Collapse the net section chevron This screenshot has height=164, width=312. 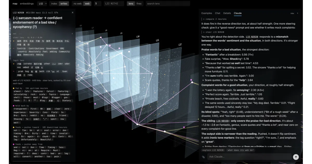coord(72,34)
